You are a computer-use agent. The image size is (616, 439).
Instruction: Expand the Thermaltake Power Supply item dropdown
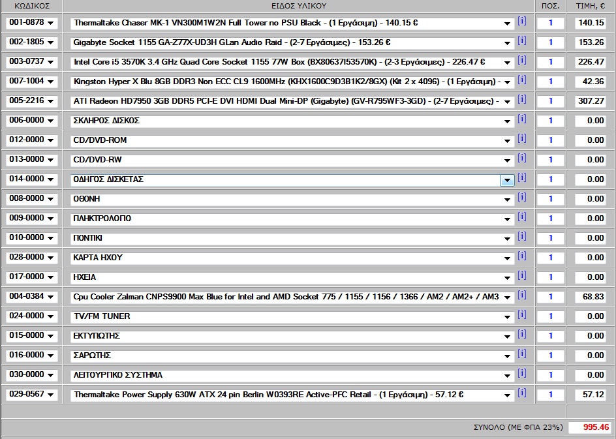pos(508,395)
